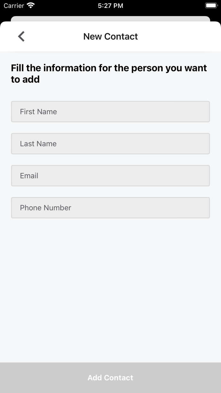The width and height of the screenshot is (221, 393).
Task: Tap the 5:27 PM clock
Action: tap(110, 5)
